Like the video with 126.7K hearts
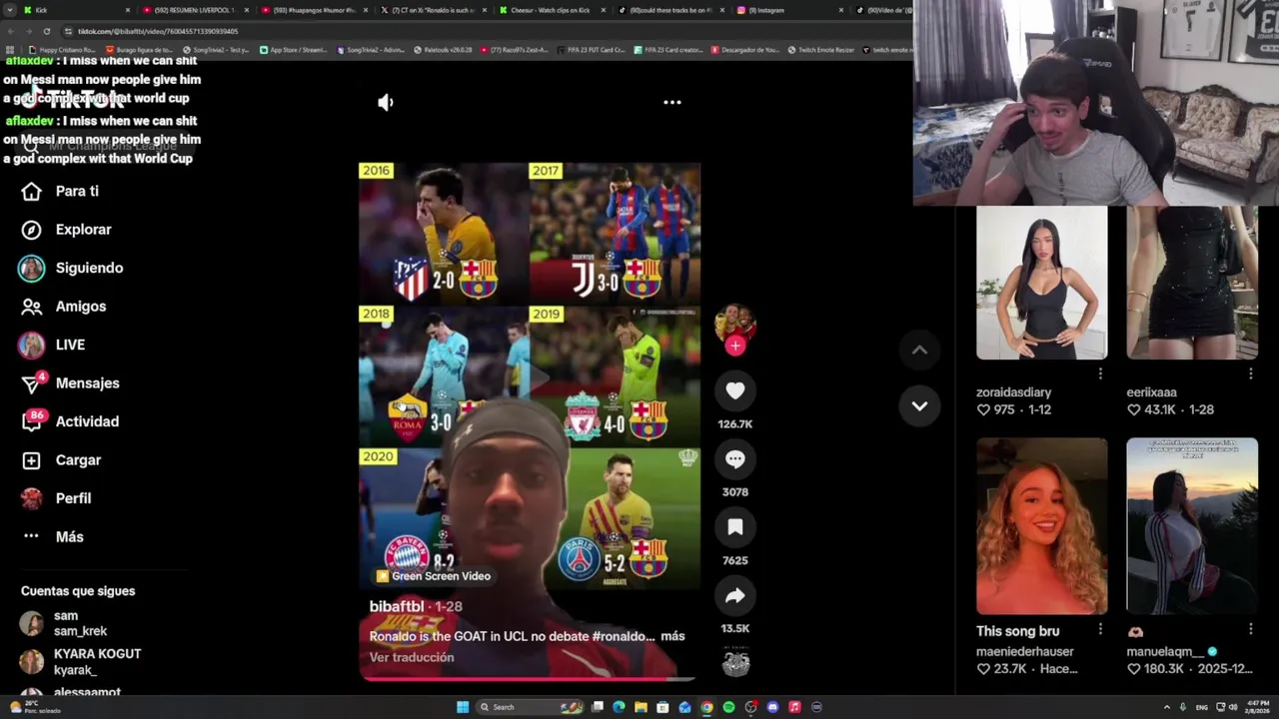1279x719 pixels. pyautogui.click(x=735, y=391)
